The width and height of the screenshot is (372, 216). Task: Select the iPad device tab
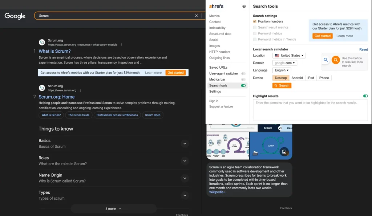click(x=311, y=78)
